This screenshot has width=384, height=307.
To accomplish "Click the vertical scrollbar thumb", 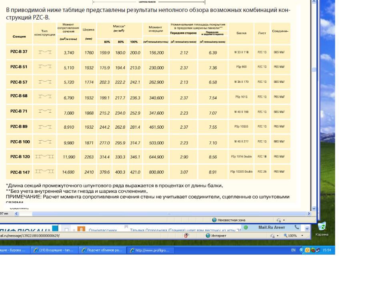I will tap(314, 70).
